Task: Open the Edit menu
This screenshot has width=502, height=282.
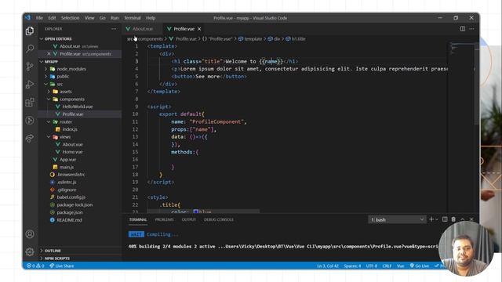Action: click(x=52, y=18)
